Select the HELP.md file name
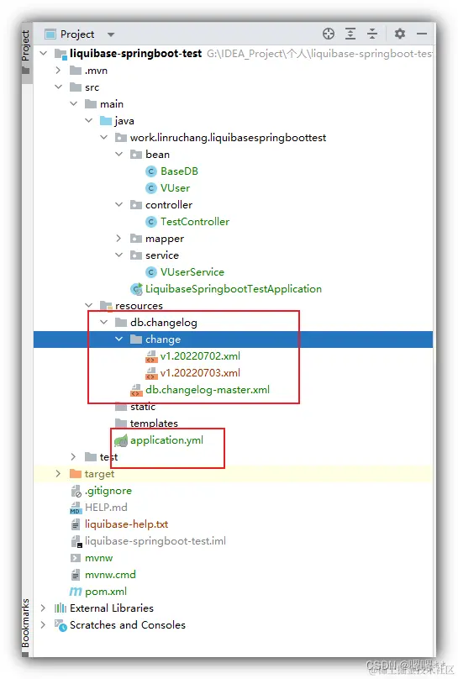Image resolution: width=458 pixels, height=679 pixels. [x=106, y=508]
